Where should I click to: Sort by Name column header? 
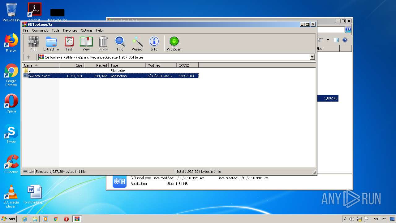click(x=41, y=65)
